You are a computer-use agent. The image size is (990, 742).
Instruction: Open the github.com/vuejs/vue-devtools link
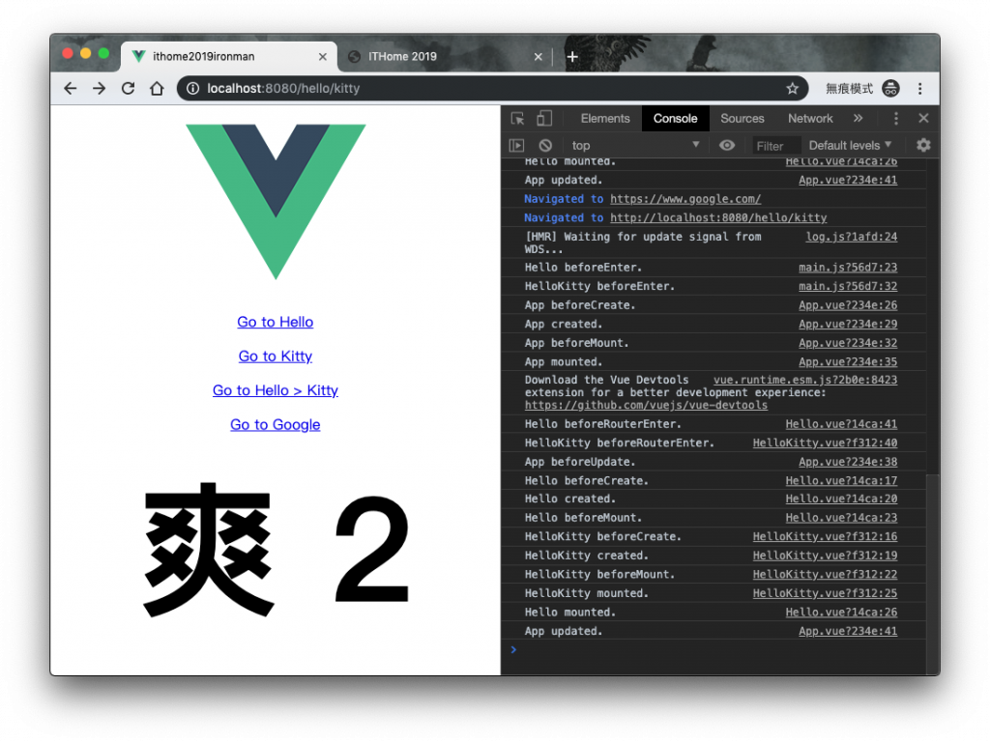(646, 406)
